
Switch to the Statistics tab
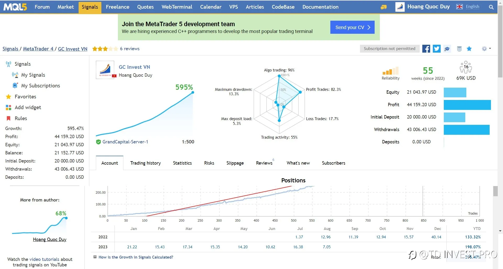pos(182,163)
